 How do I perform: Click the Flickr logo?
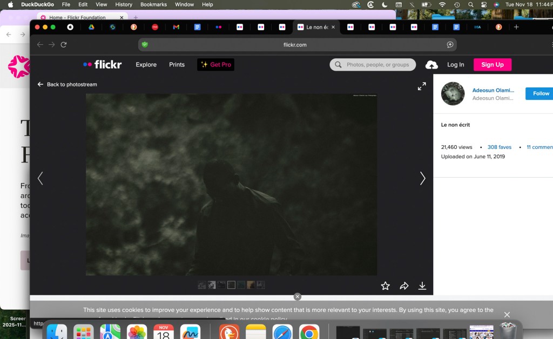pos(103,65)
